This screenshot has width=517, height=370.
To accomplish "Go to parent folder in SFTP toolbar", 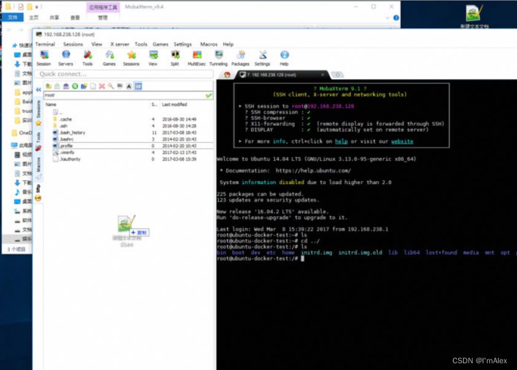I will coord(49,87).
